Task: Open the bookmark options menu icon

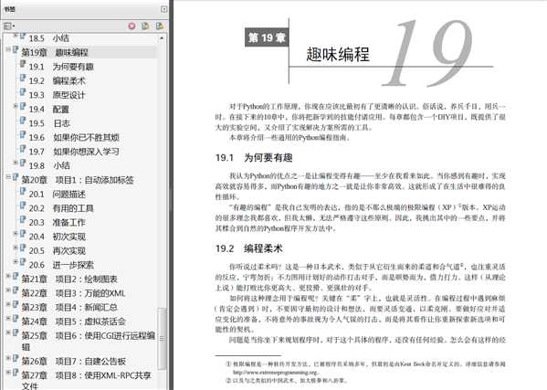Action: 9,26
